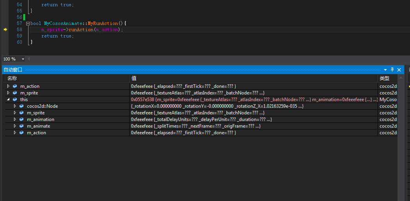Close the Autos window panel
Image resolution: width=410 pixels, height=201 pixels.
[x=399, y=70]
